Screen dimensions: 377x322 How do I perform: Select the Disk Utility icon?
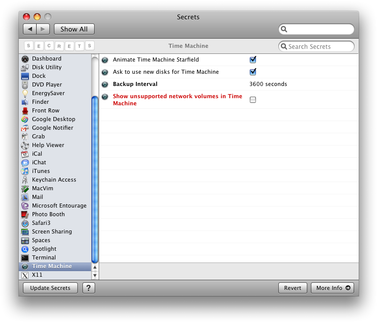pos(25,68)
